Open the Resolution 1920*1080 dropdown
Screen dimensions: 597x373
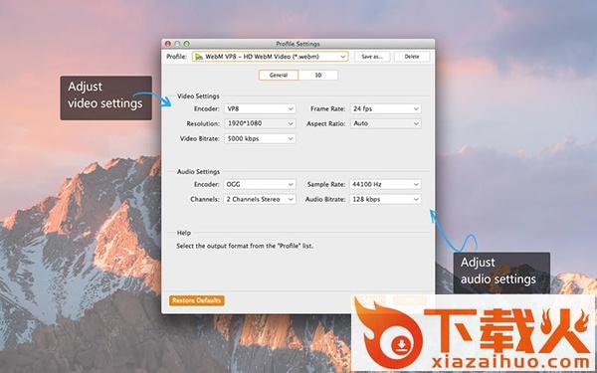260,123
